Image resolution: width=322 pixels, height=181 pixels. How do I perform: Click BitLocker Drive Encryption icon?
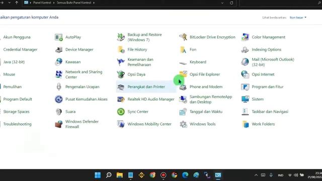(183, 37)
